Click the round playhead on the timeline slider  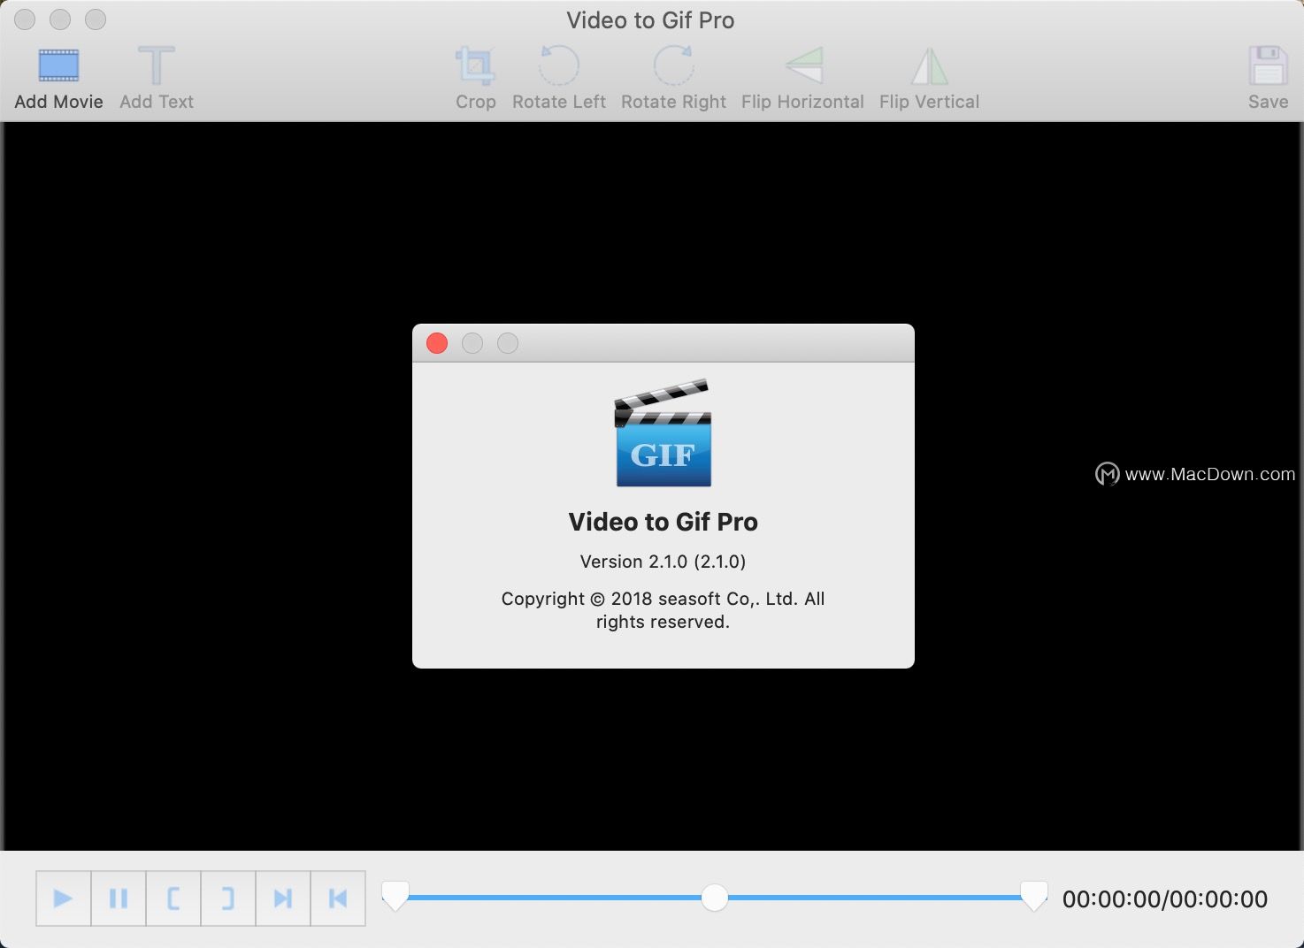pos(714,897)
